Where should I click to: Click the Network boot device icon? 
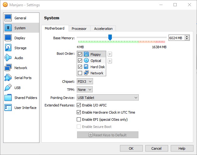pyautogui.click(x=86, y=73)
